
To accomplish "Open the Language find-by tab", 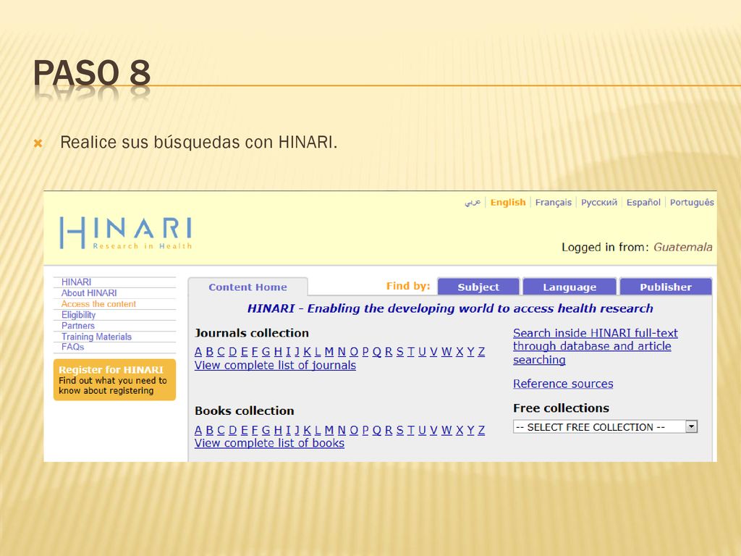I will click(569, 287).
